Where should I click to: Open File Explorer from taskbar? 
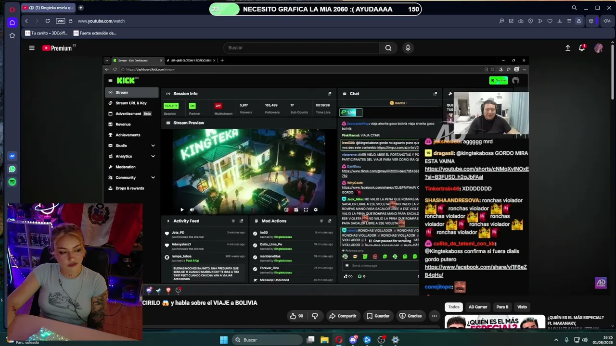[324, 340]
